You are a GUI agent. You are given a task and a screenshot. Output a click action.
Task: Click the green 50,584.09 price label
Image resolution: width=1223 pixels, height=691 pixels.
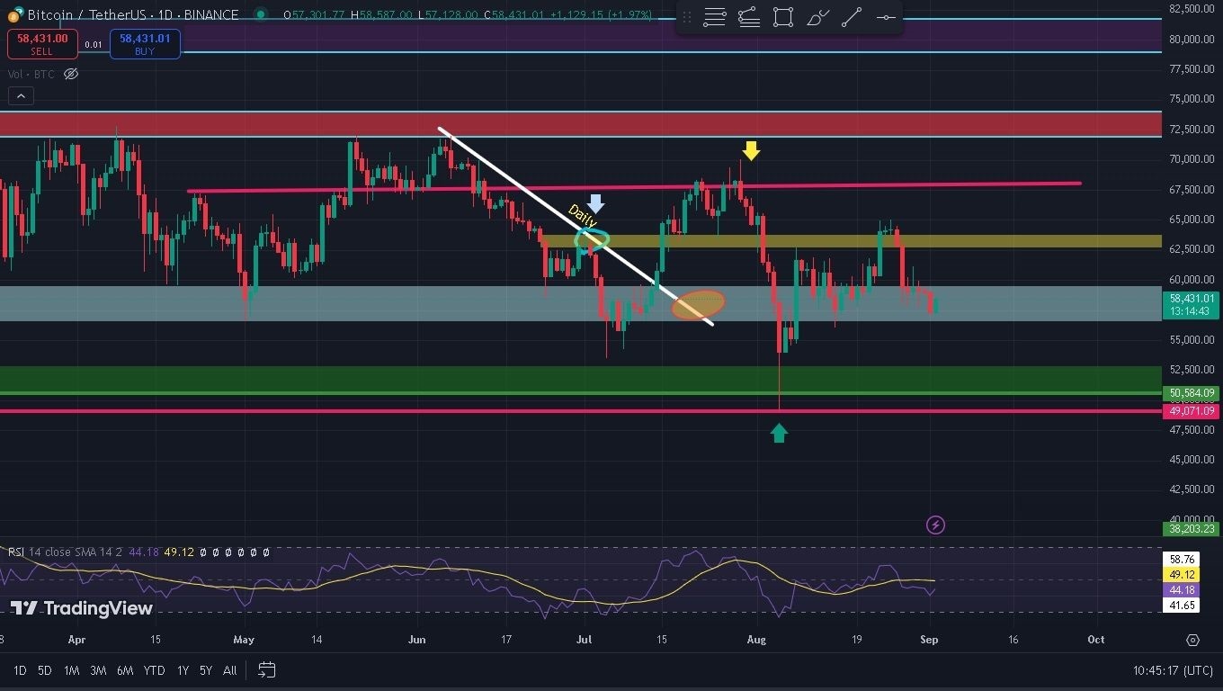pyautogui.click(x=1192, y=393)
